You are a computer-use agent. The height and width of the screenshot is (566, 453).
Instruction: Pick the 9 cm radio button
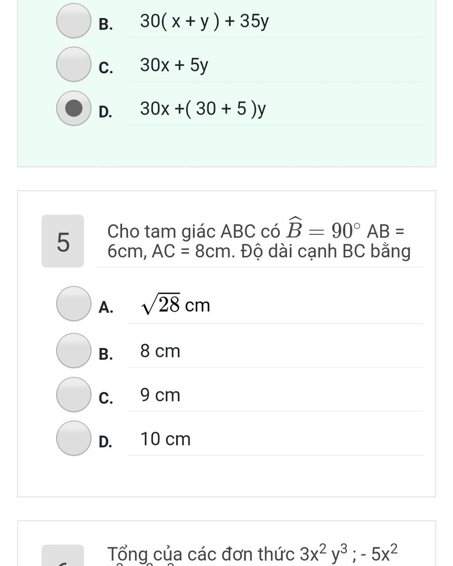[x=74, y=394]
